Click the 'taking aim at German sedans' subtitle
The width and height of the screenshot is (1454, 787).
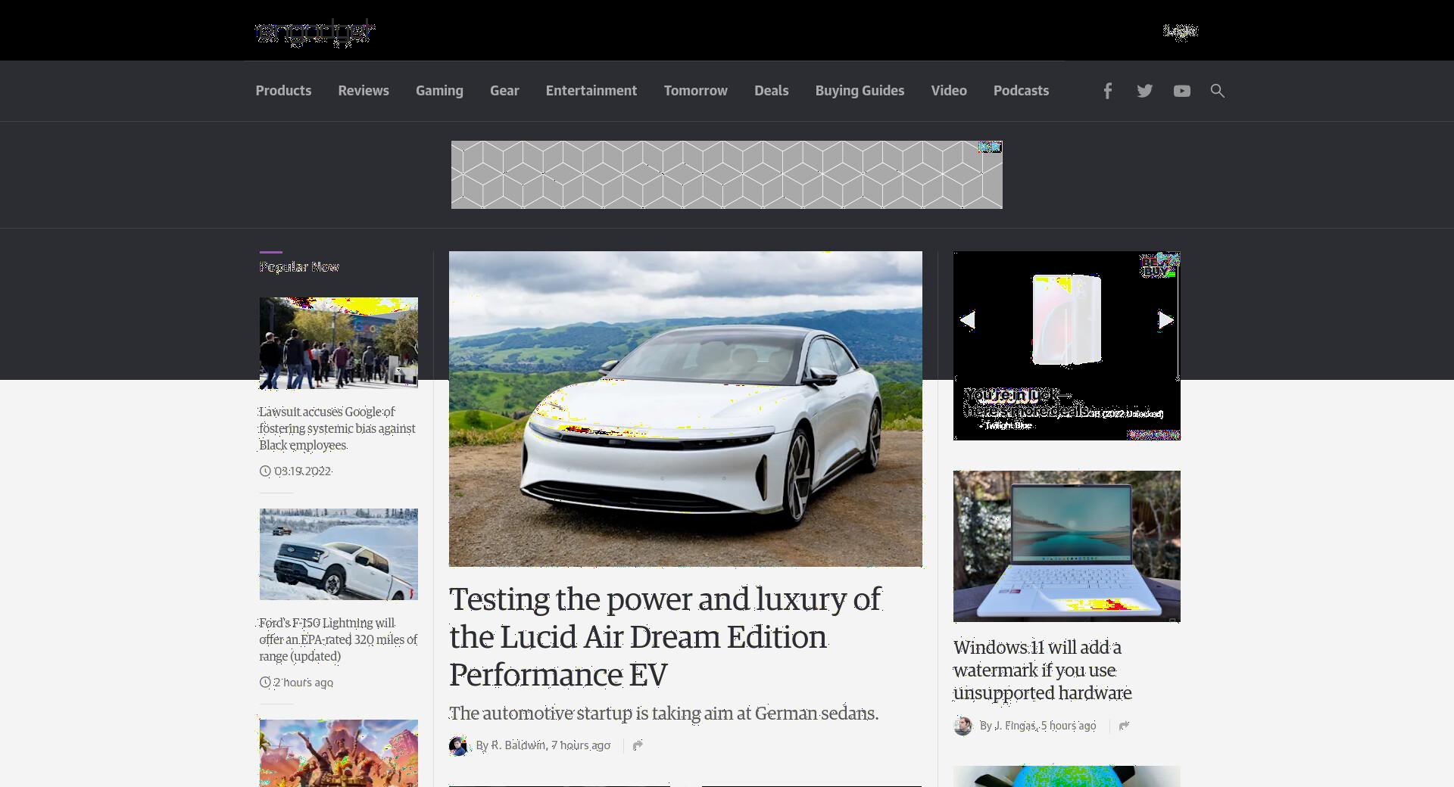663,714
